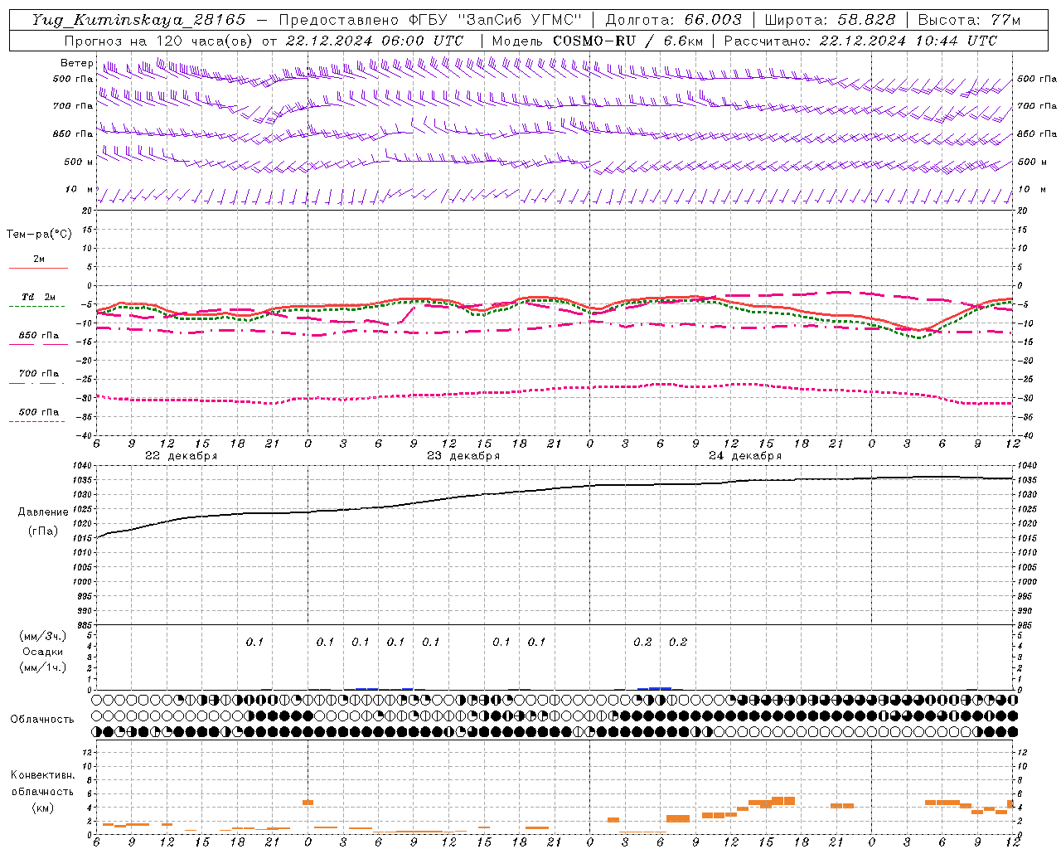Click the model name COSMO-RU / 6.6км

click(627, 41)
